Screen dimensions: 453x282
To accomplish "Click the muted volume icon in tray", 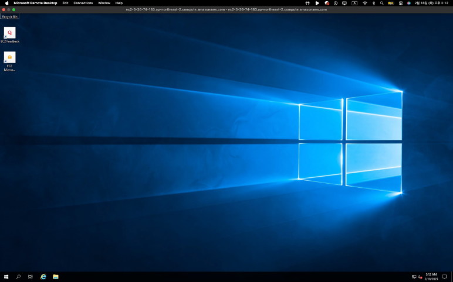I will [420, 277].
